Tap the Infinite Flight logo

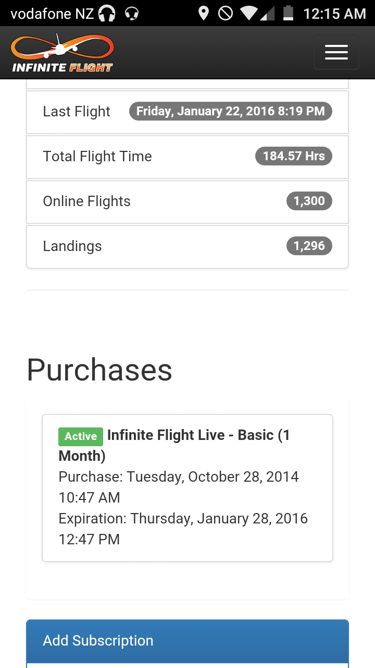(63, 53)
